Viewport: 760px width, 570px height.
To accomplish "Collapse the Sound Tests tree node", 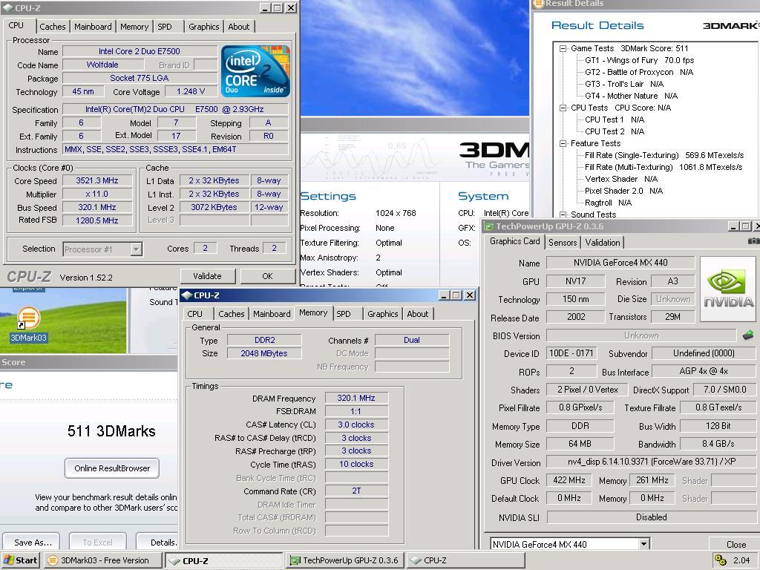I will coord(563,214).
